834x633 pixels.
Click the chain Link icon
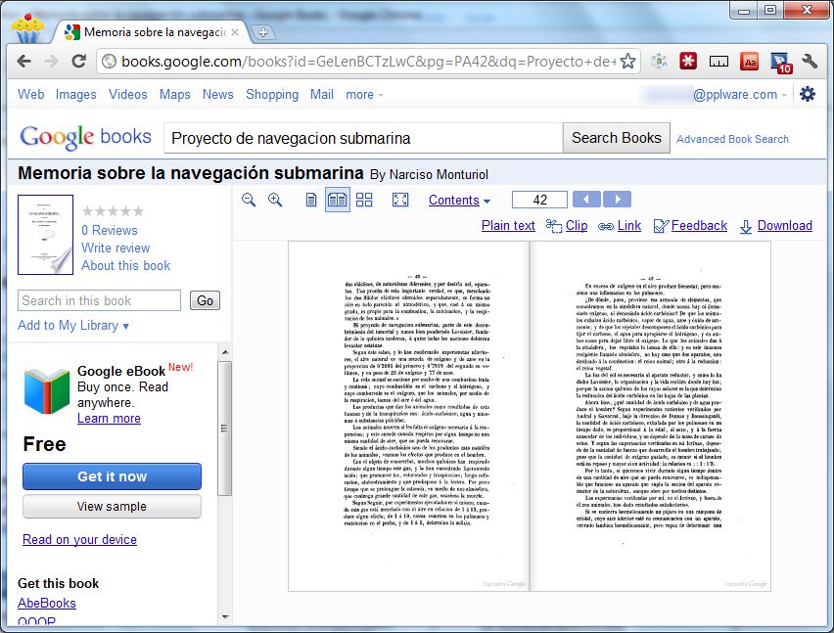click(x=606, y=226)
